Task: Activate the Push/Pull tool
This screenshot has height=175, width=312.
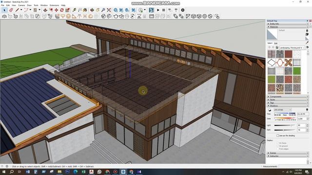Action: [x=45, y=10]
